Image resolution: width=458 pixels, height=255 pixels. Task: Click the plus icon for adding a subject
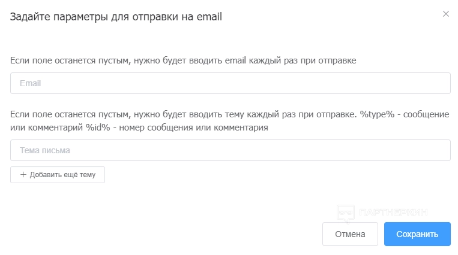pyautogui.click(x=23, y=175)
